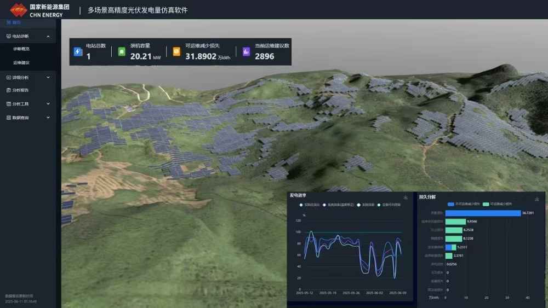
Task: Expand the 详细分析 menu section
Action: 48,78
